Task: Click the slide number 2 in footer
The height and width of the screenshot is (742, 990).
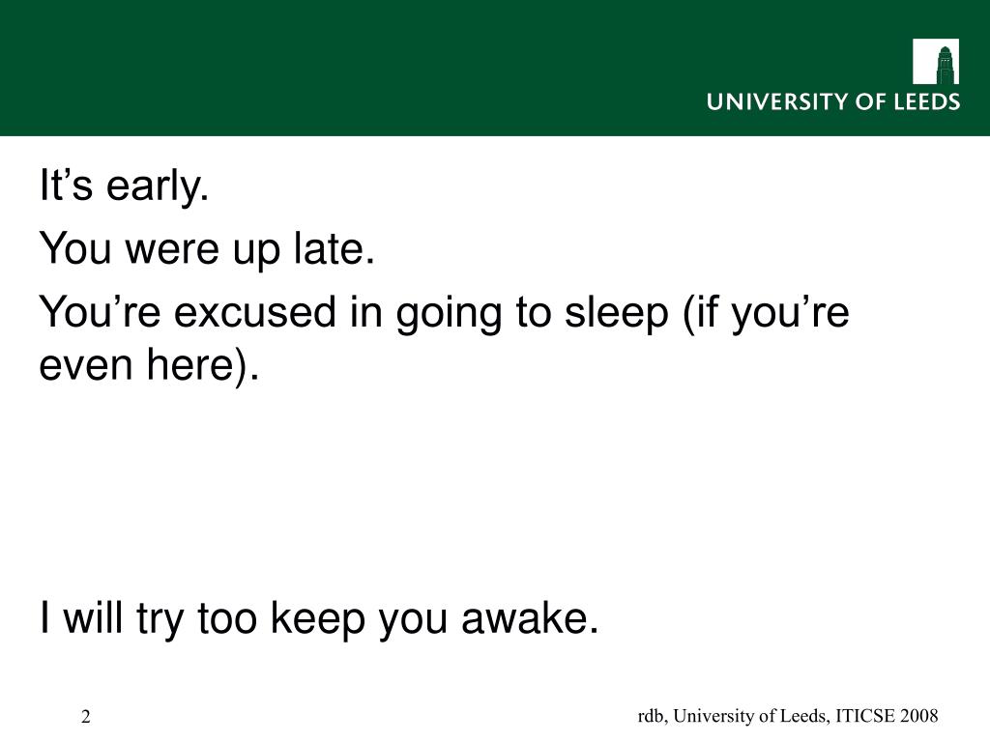Action: pos(86,717)
